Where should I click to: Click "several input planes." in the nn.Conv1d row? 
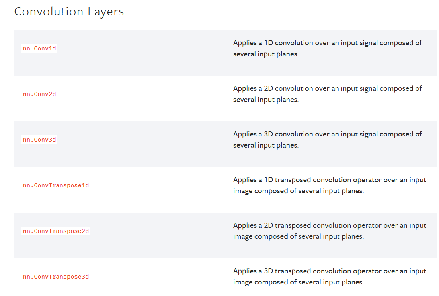tap(265, 54)
